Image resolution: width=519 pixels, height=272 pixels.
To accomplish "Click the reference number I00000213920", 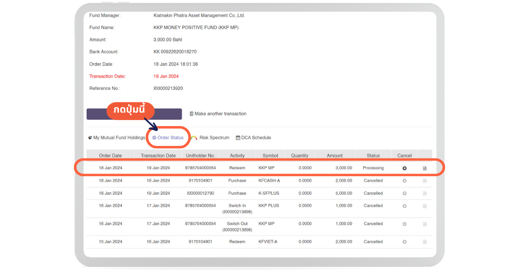I will point(168,89).
